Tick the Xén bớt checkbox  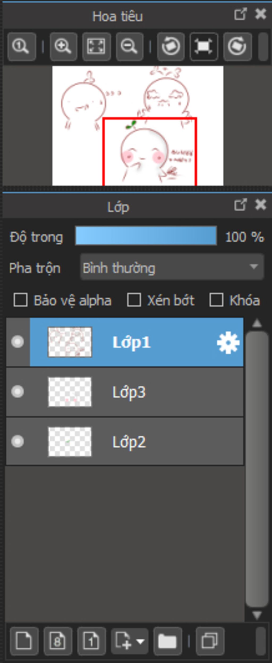point(134,300)
